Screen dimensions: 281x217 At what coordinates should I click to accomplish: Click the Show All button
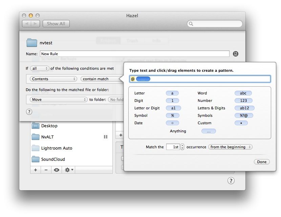click(x=56, y=24)
